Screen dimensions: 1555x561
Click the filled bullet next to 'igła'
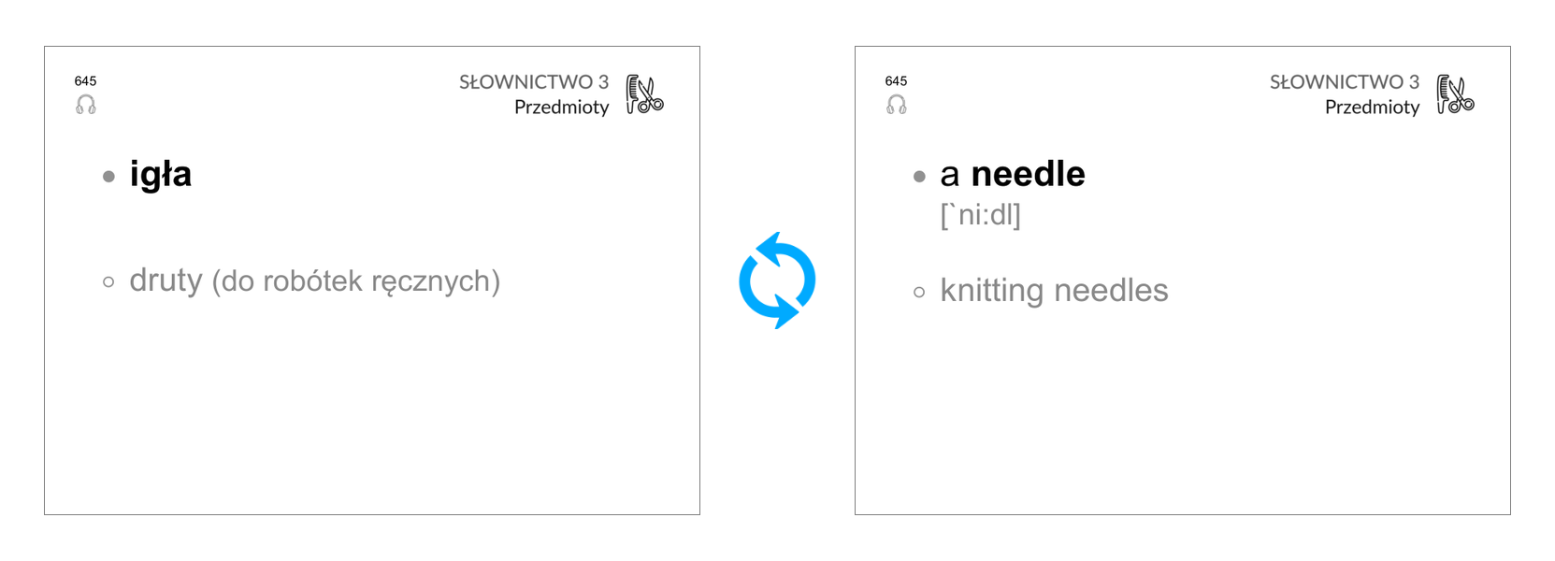click(x=108, y=176)
